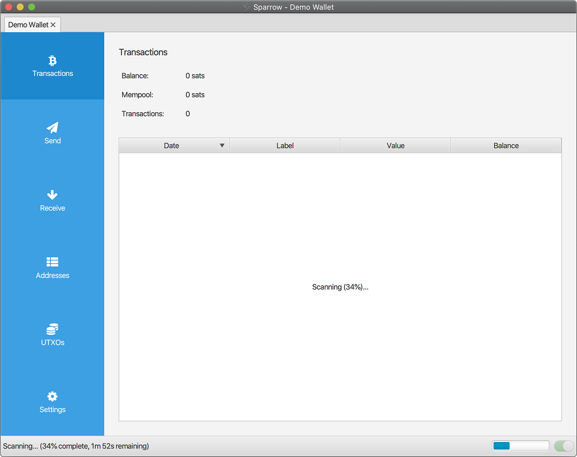
Task: Click the status bar scanning remaining text
Action: pyautogui.click(x=76, y=446)
